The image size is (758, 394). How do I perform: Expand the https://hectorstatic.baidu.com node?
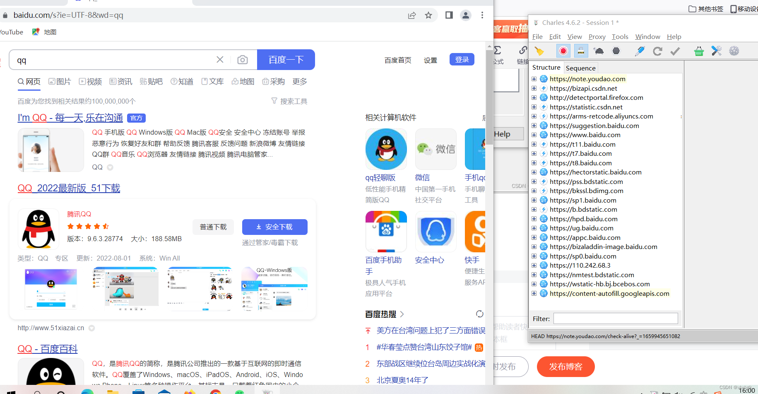pos(534,172)
